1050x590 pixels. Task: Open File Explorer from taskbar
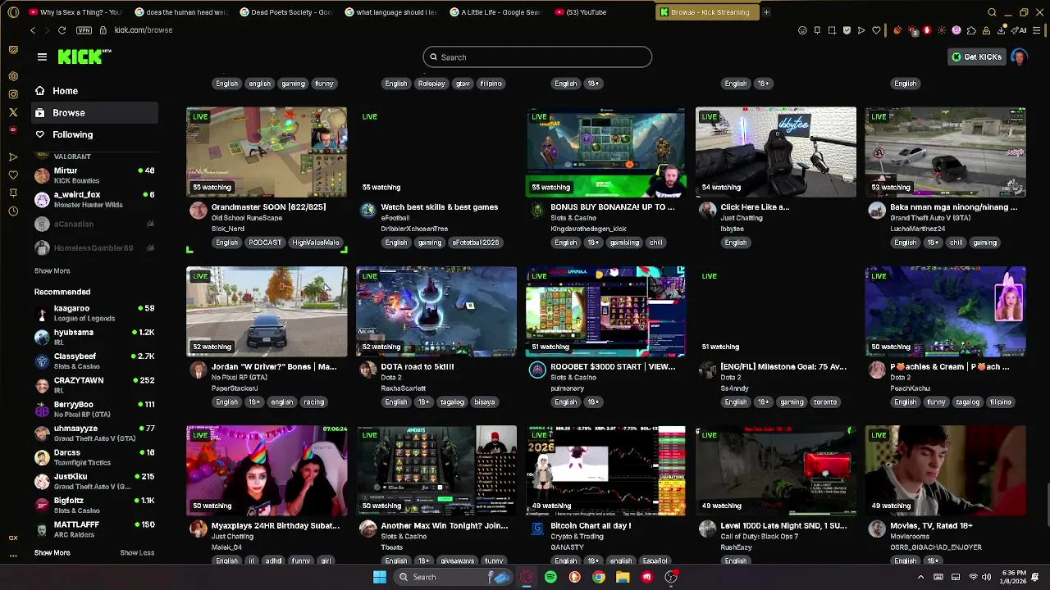[623, 577]
